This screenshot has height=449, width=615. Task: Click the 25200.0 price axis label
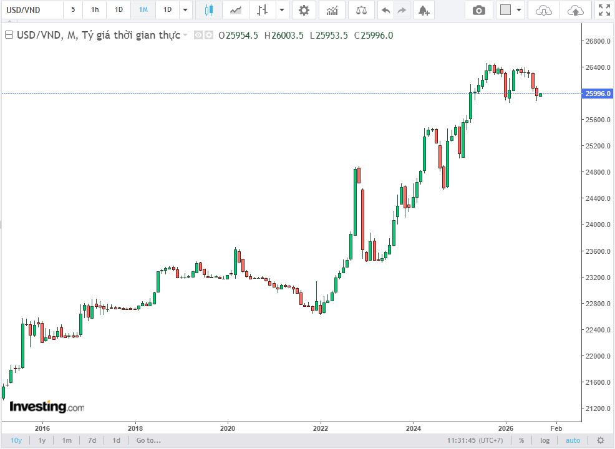598,146
